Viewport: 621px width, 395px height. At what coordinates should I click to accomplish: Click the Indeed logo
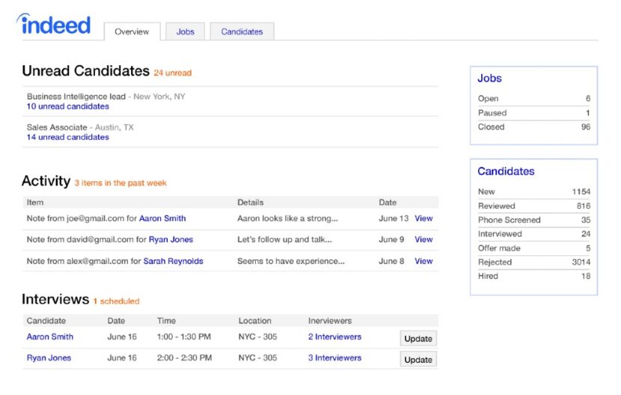(x=54, y=25)
